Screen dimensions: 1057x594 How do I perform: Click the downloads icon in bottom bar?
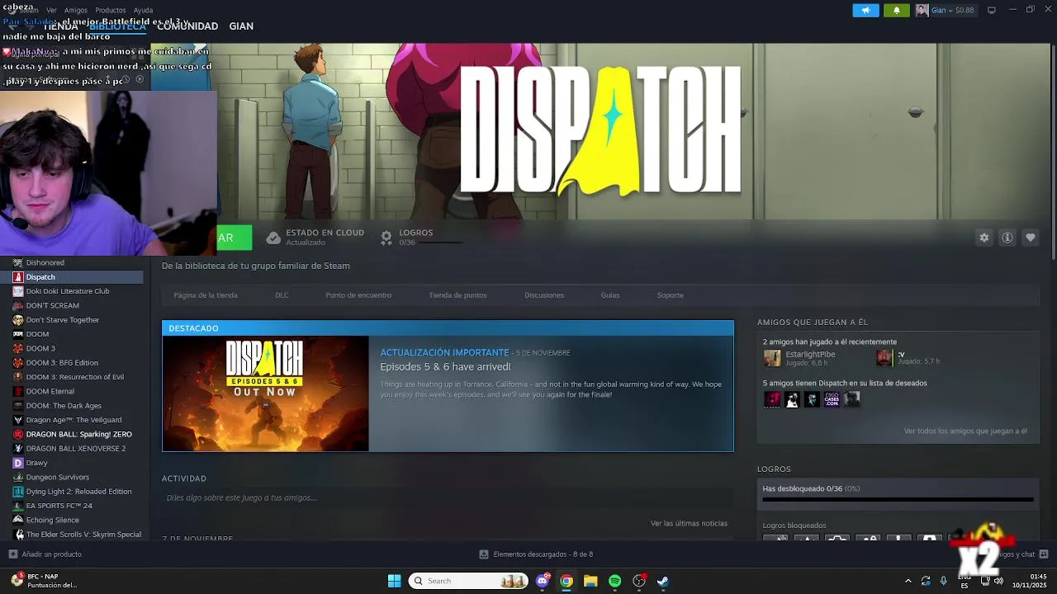pyautogui.click(x=484, y=554)
